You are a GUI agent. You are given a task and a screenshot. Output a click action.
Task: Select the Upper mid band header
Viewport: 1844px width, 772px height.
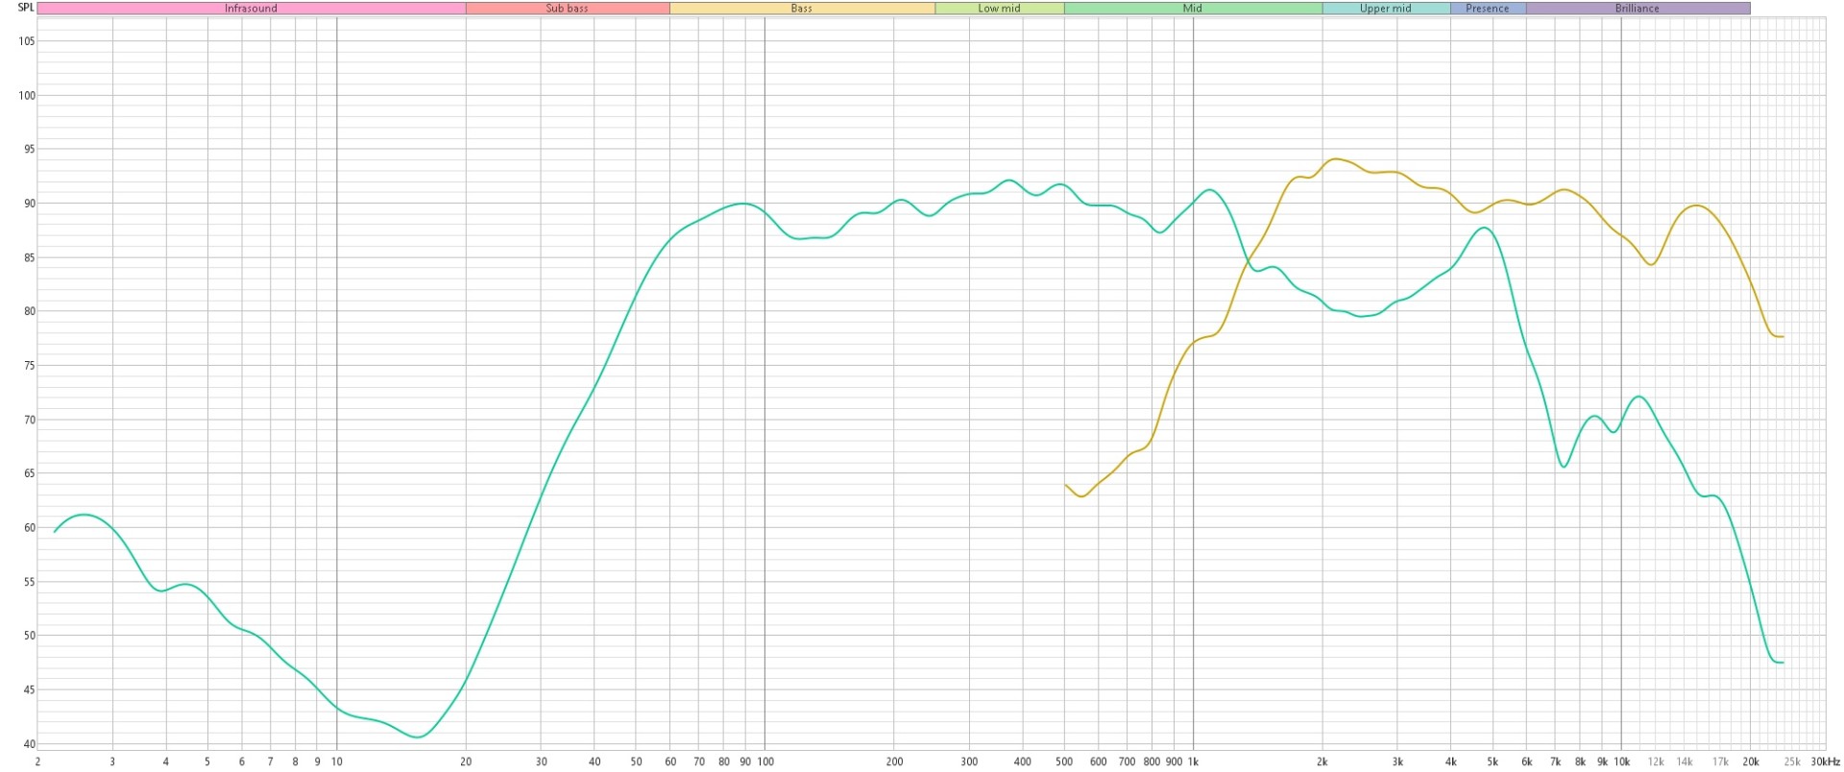[x=1385, y=9]
